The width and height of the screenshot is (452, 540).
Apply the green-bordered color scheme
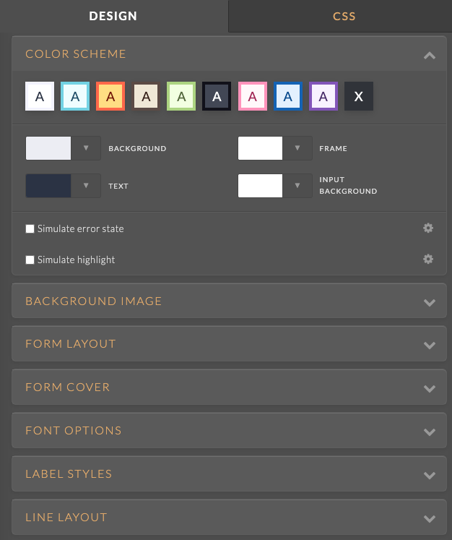click(181, 96)
